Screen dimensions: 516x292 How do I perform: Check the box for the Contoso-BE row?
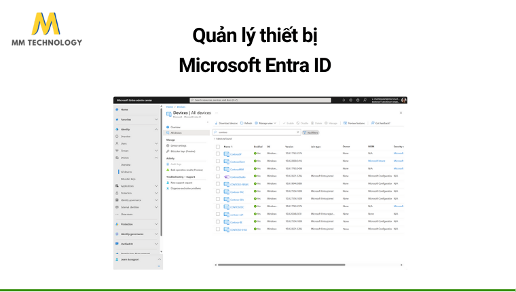tap(218, 222)
